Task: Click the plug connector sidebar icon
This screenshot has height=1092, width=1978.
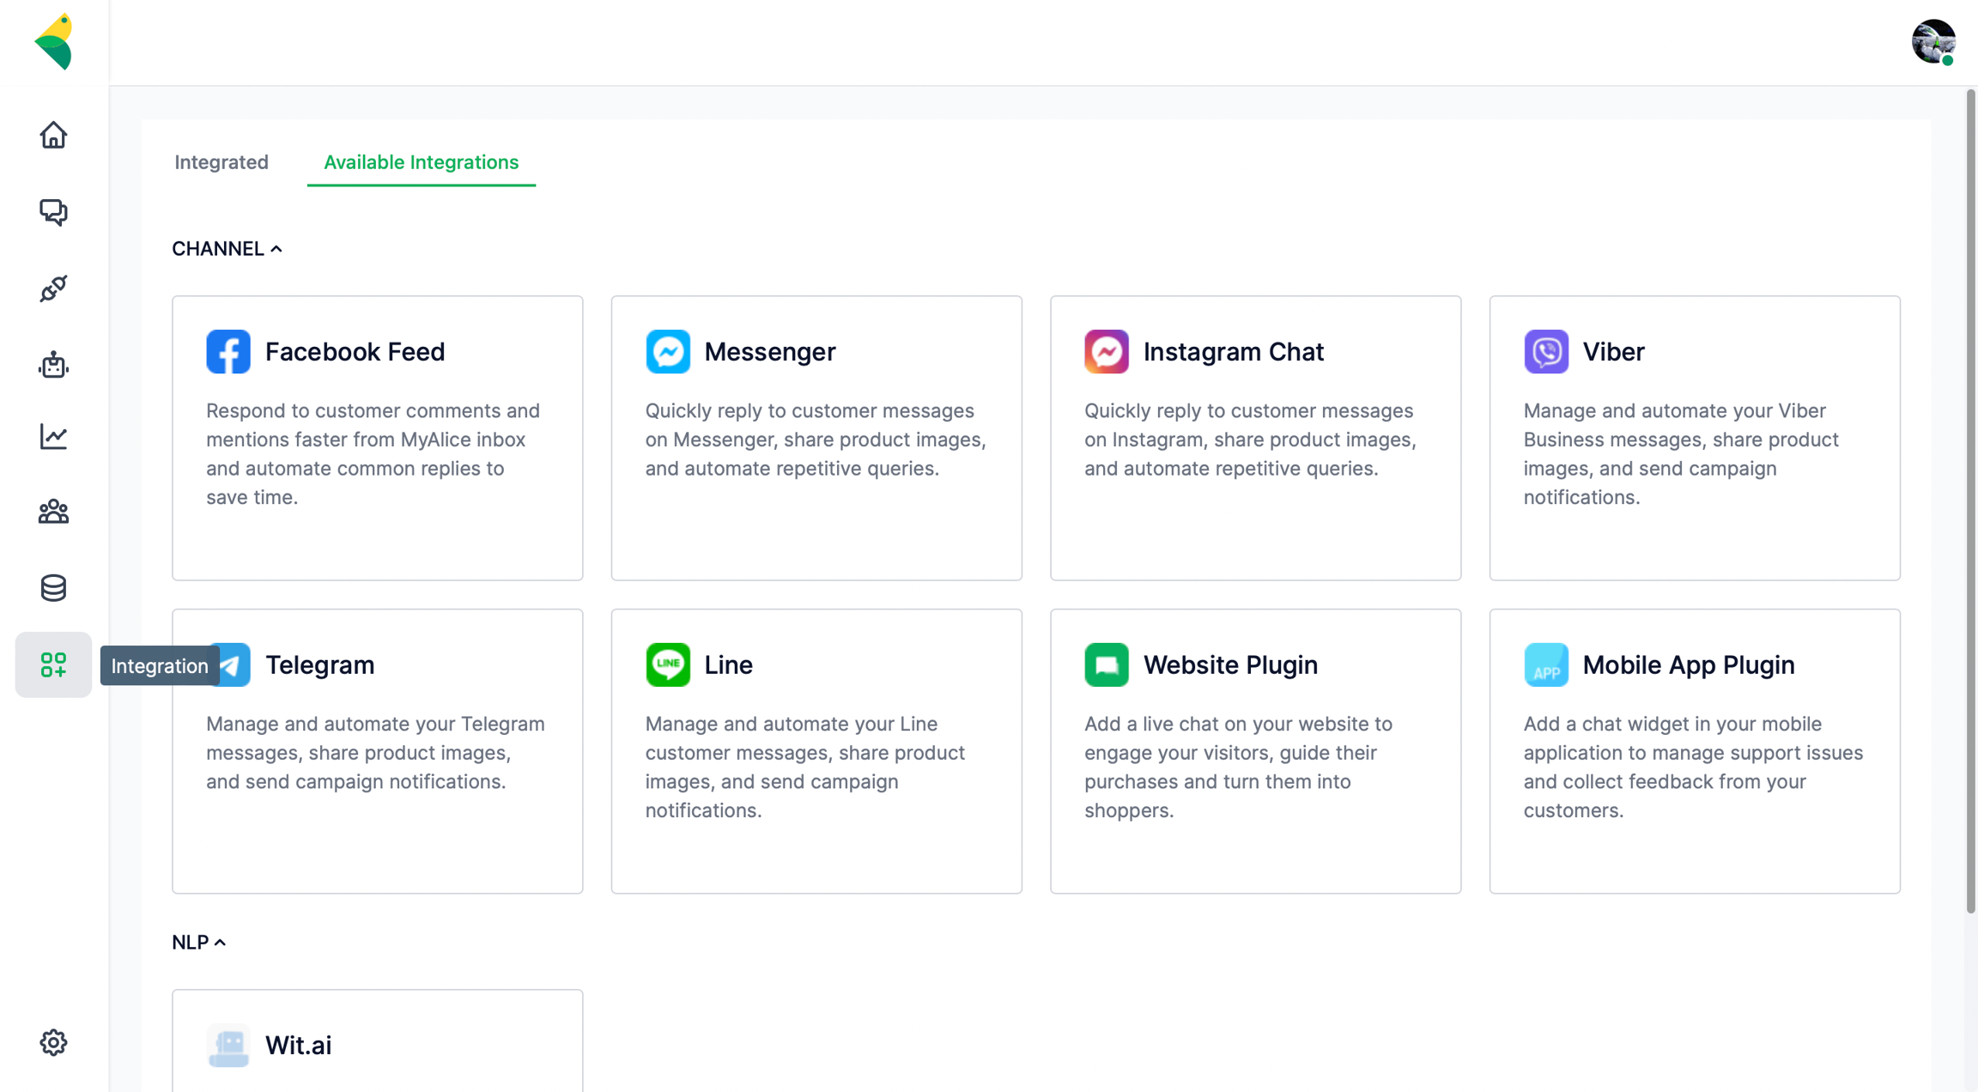Action: 53,288
